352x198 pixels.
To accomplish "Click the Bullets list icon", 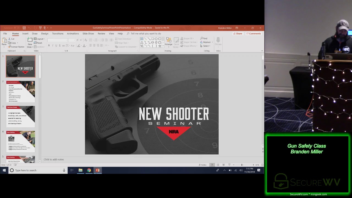I will pos(90,40).
